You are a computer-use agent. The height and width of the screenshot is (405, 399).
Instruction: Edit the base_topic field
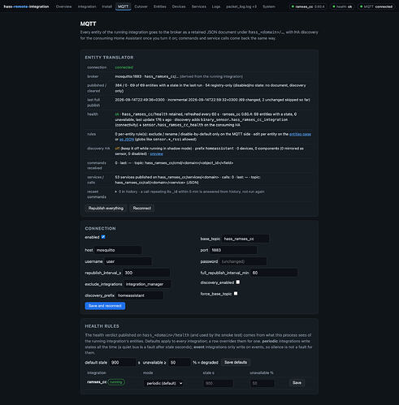coord(245,239)
